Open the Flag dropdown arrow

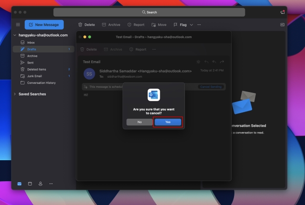click(192, 25)
